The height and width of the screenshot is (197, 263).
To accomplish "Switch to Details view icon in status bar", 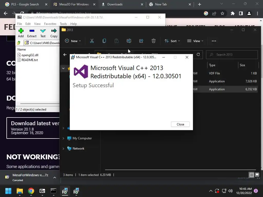I will (252, 175).
